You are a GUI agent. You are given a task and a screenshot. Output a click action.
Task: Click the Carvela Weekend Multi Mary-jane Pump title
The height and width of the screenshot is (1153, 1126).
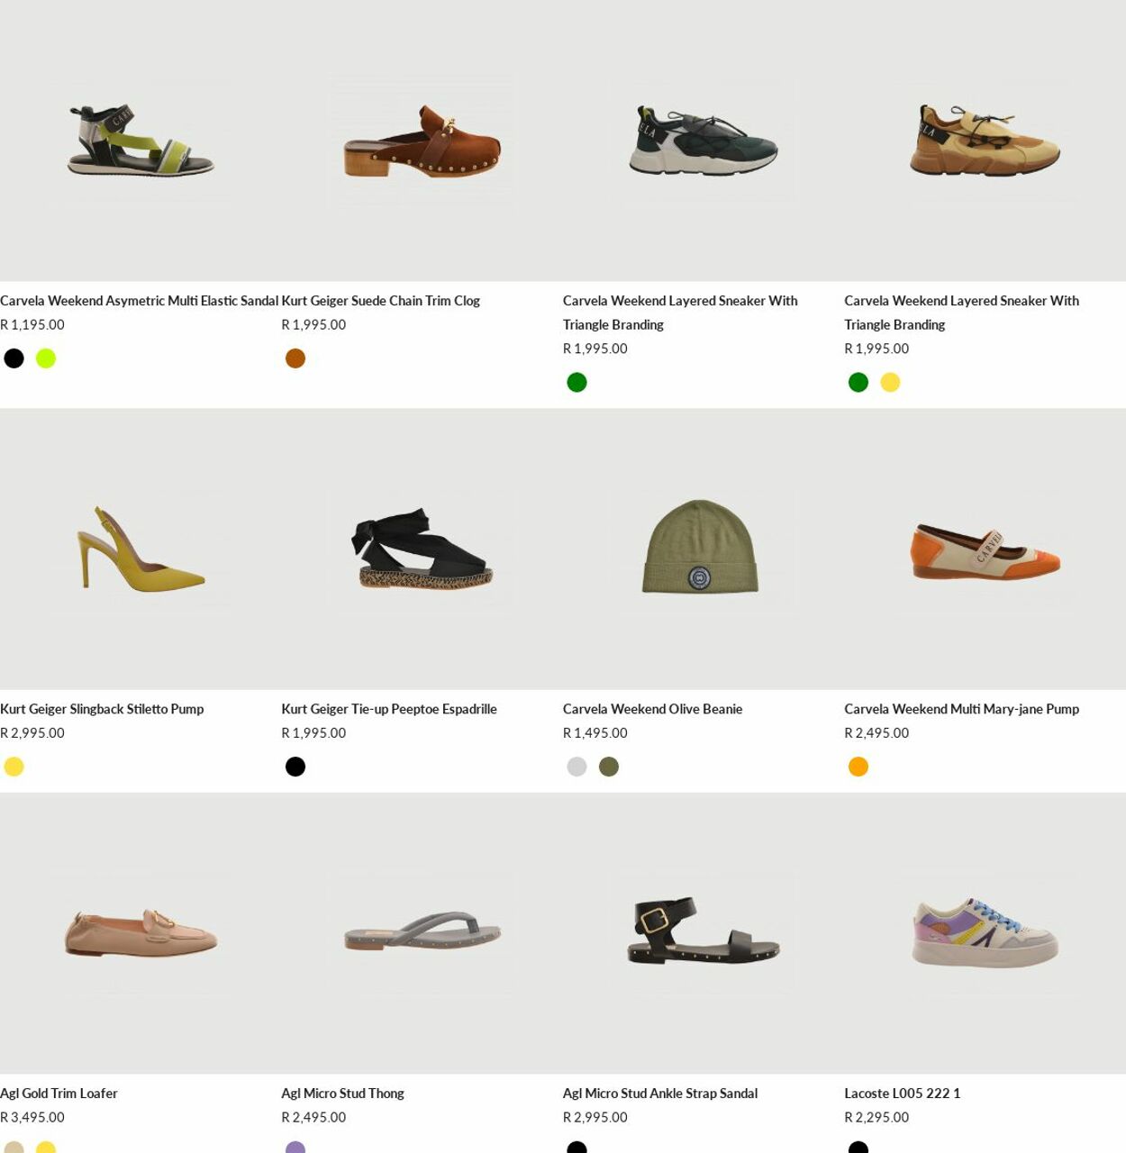[961, 709]
